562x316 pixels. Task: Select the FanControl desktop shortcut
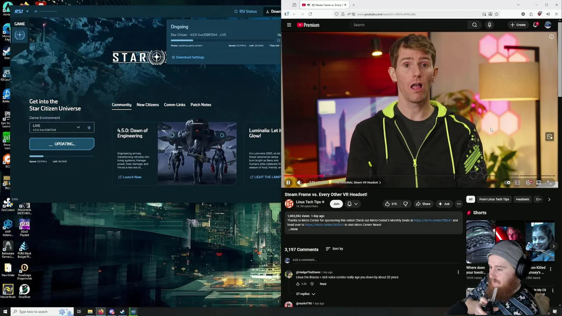click(7, 205)
